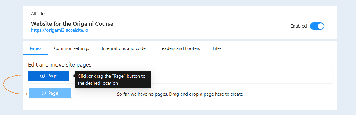
Task: Click plus icon on dark blue Page button
Action: tap(42, 76)
